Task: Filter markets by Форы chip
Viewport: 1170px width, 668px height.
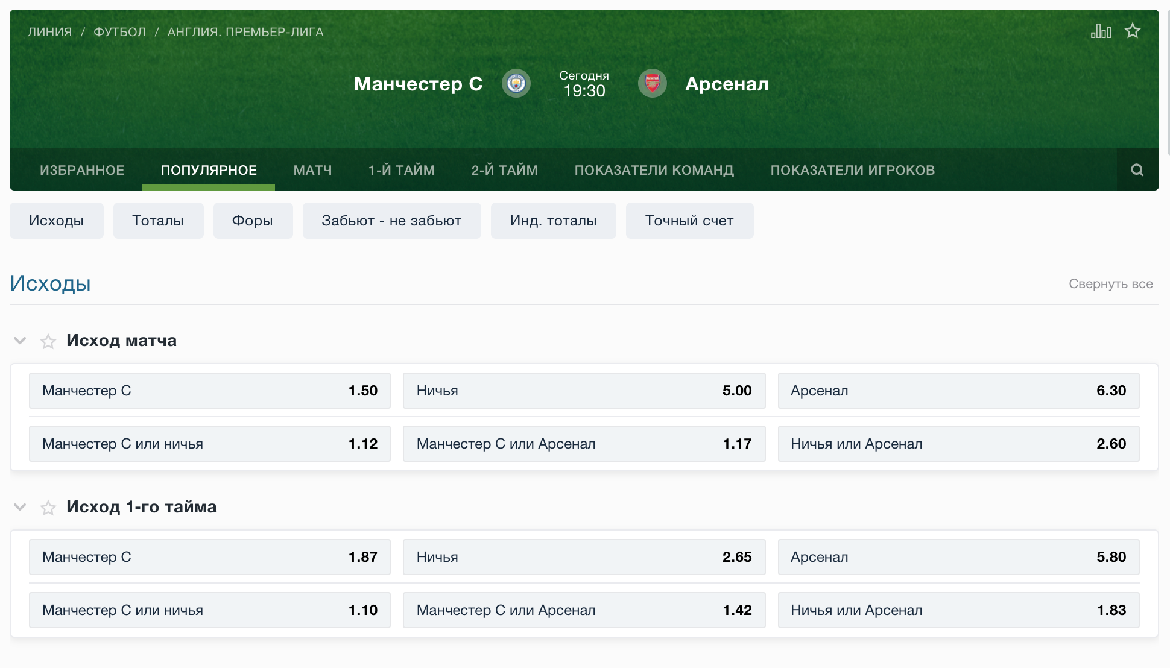Action: coord(253,221)
